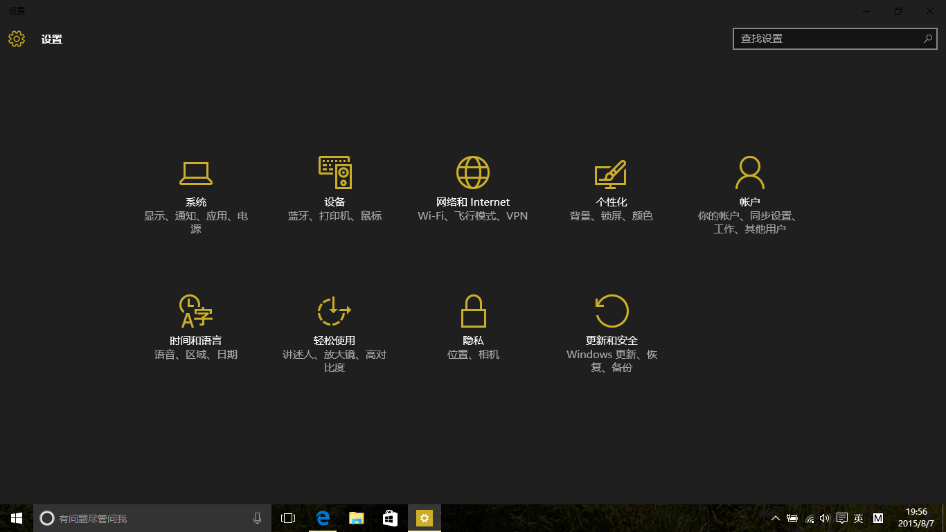946x532 pixels.
Task: Open 帐户 settings via person icon
Action: coord(750,172)
